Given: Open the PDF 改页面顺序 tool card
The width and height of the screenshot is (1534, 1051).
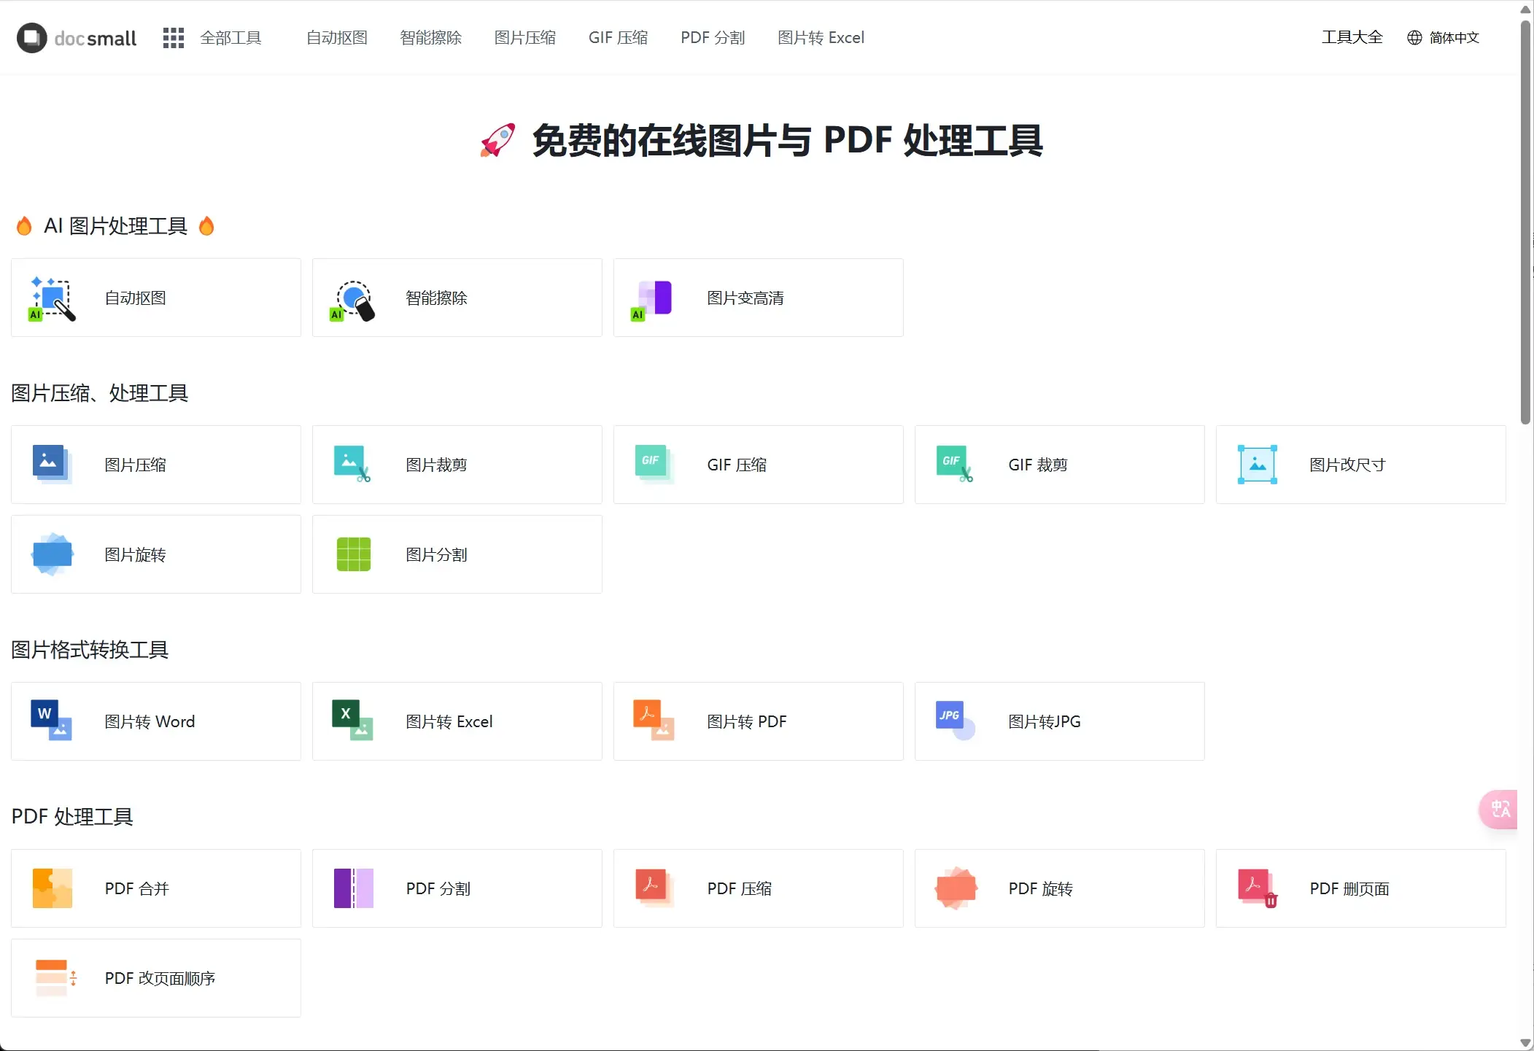Looking at the screenshot, I should (156, 978).
